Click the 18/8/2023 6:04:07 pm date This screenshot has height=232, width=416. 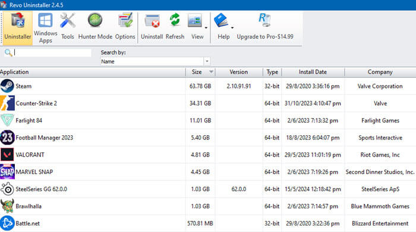tap(313, 138)
